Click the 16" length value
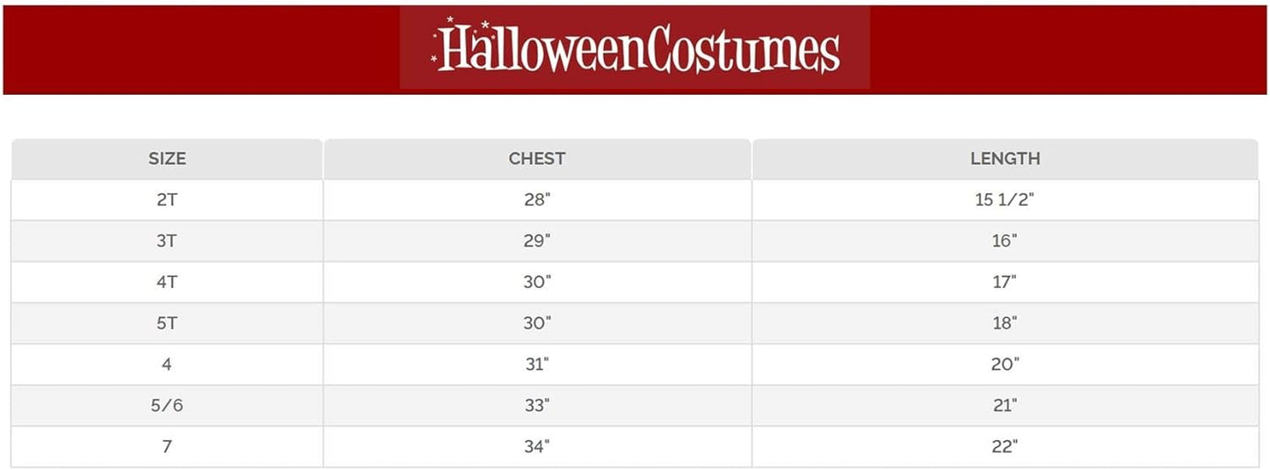This screenshot has height=470, width=1270. 1005,241
